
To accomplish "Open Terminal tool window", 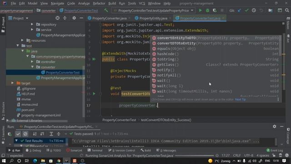I will tap(95, 150).
